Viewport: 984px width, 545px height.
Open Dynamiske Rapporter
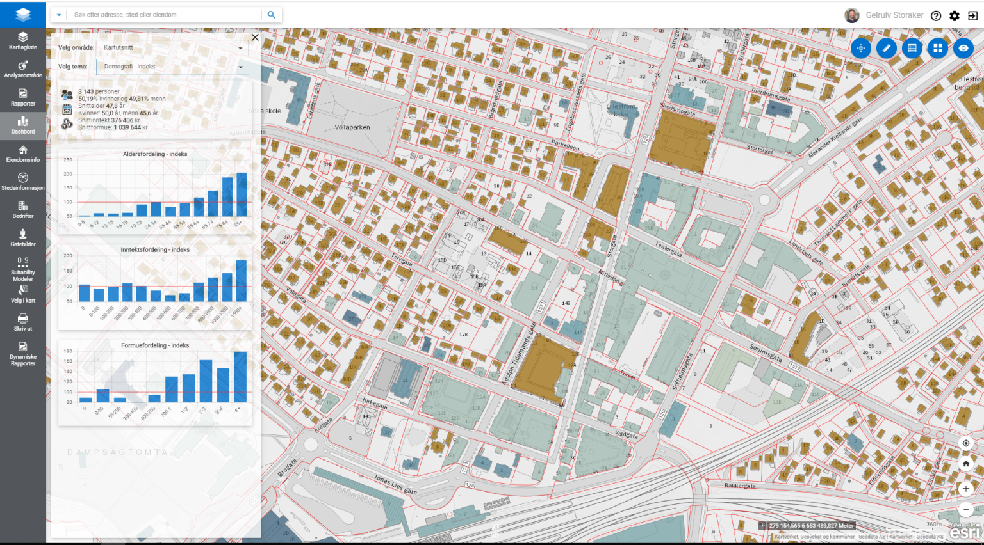[23, 353]
